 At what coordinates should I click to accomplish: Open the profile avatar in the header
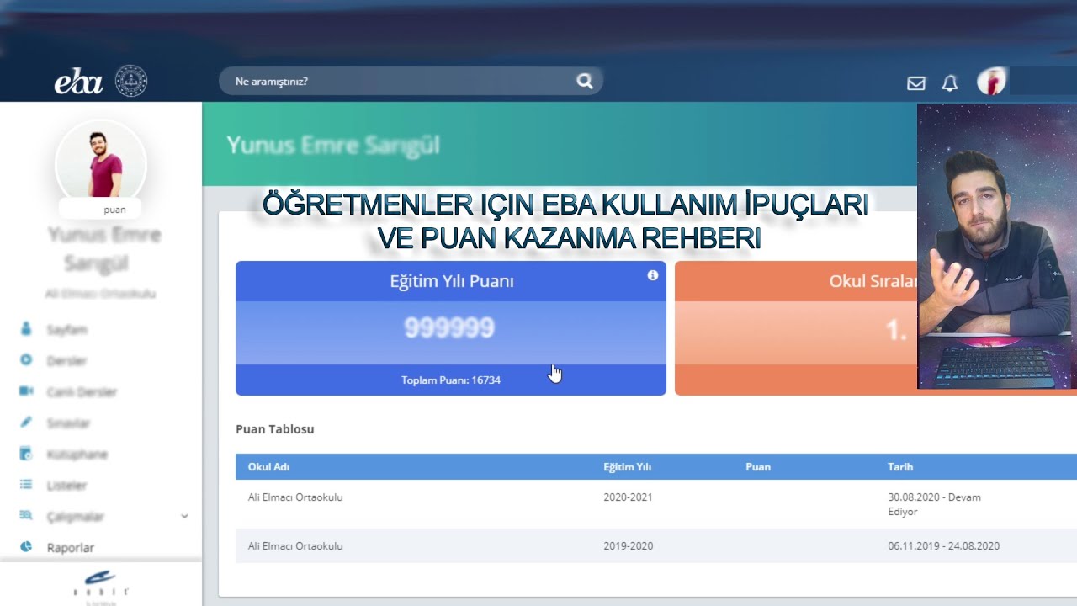[991, 82]
